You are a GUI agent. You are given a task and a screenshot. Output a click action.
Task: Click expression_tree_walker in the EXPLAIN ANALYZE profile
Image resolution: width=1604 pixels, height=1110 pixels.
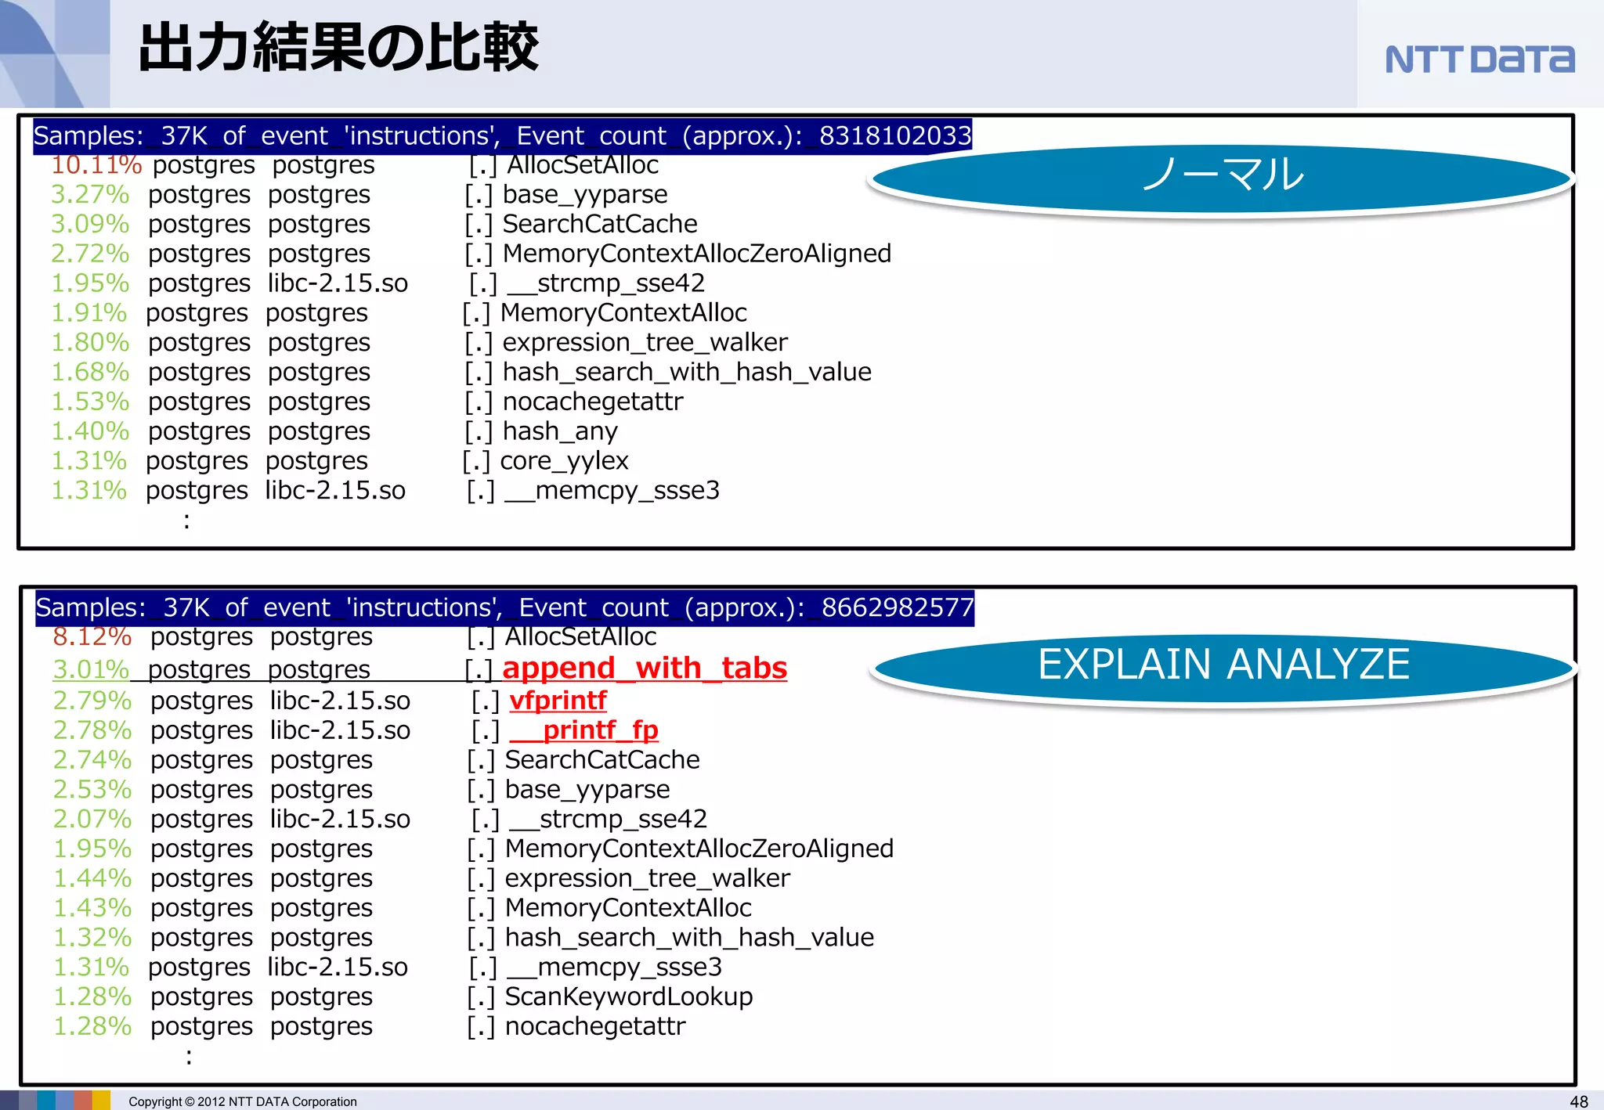coord(647,878)
